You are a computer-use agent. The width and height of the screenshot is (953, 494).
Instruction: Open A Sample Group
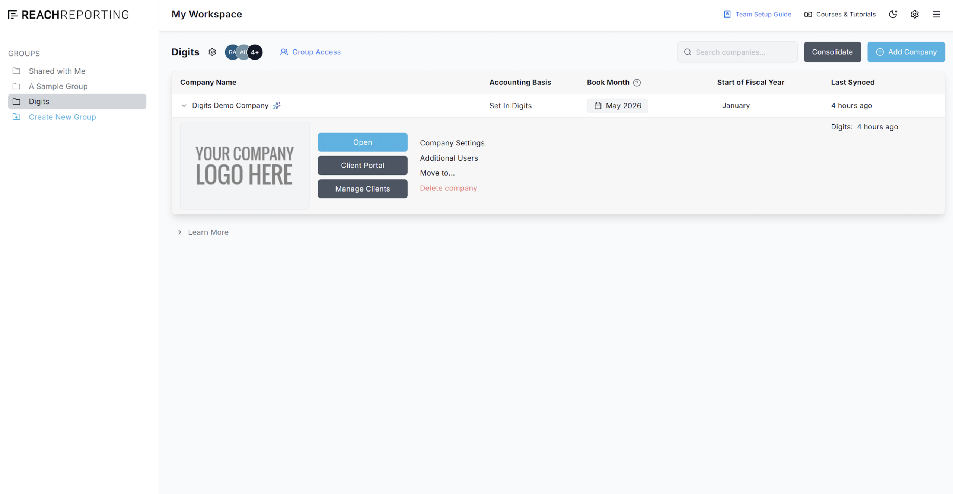coord(77,86)
